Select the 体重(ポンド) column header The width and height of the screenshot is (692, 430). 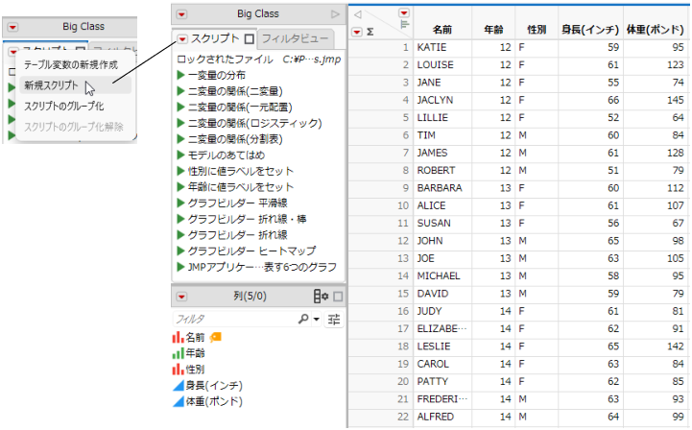(656, 30)
